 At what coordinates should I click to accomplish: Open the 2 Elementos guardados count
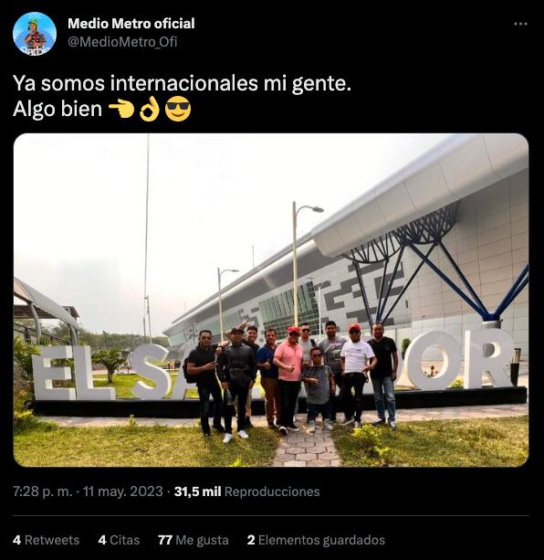[316, 540]
